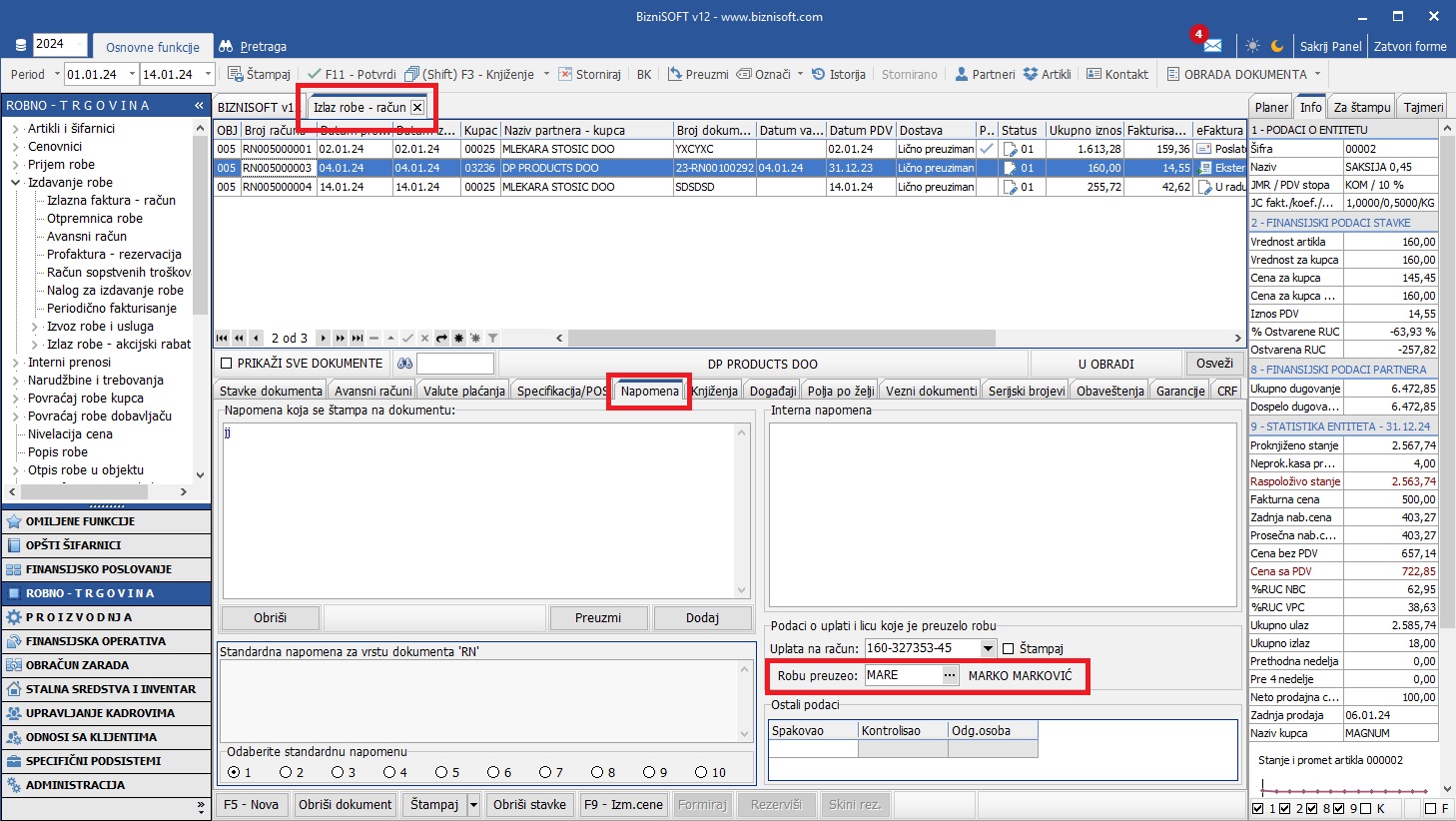Expand the Artikli i šifarnici tree node

(16, 129)
